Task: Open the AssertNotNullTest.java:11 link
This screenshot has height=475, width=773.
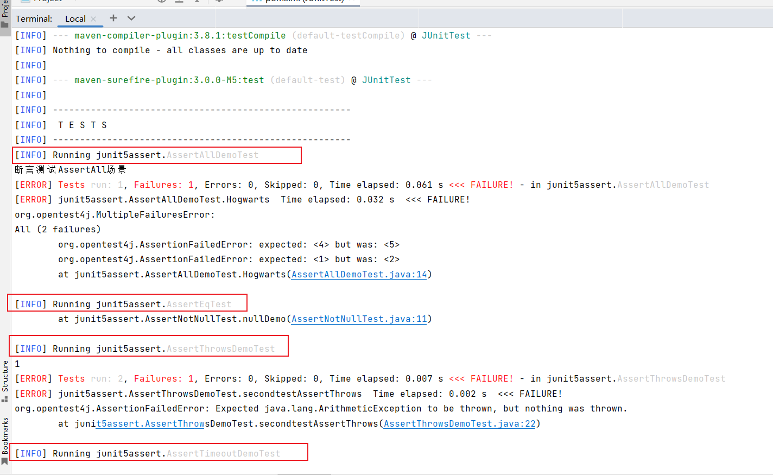Action: 359,319
